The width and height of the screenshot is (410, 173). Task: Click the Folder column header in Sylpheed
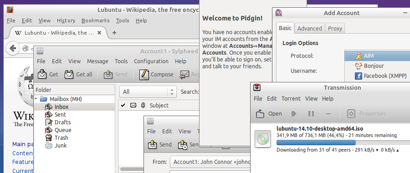(x=75, y=90)
